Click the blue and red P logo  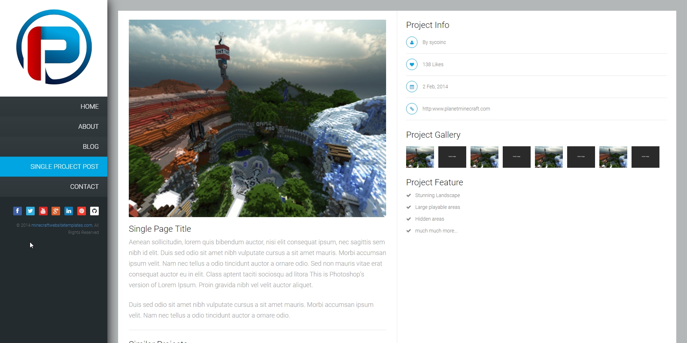54,47
